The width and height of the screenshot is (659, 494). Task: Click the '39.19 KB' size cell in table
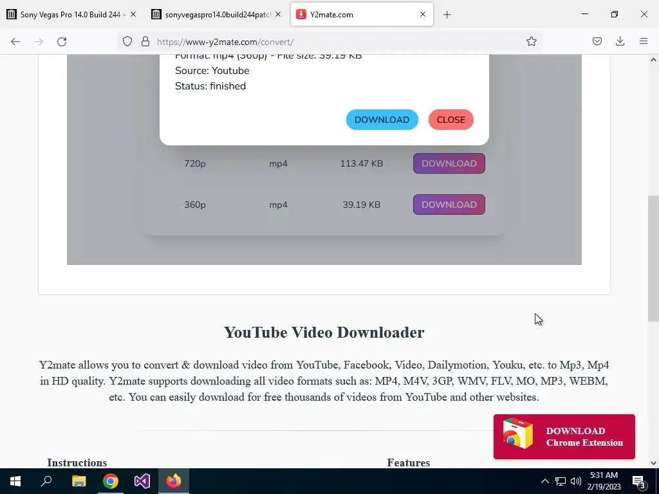point(362,205)
